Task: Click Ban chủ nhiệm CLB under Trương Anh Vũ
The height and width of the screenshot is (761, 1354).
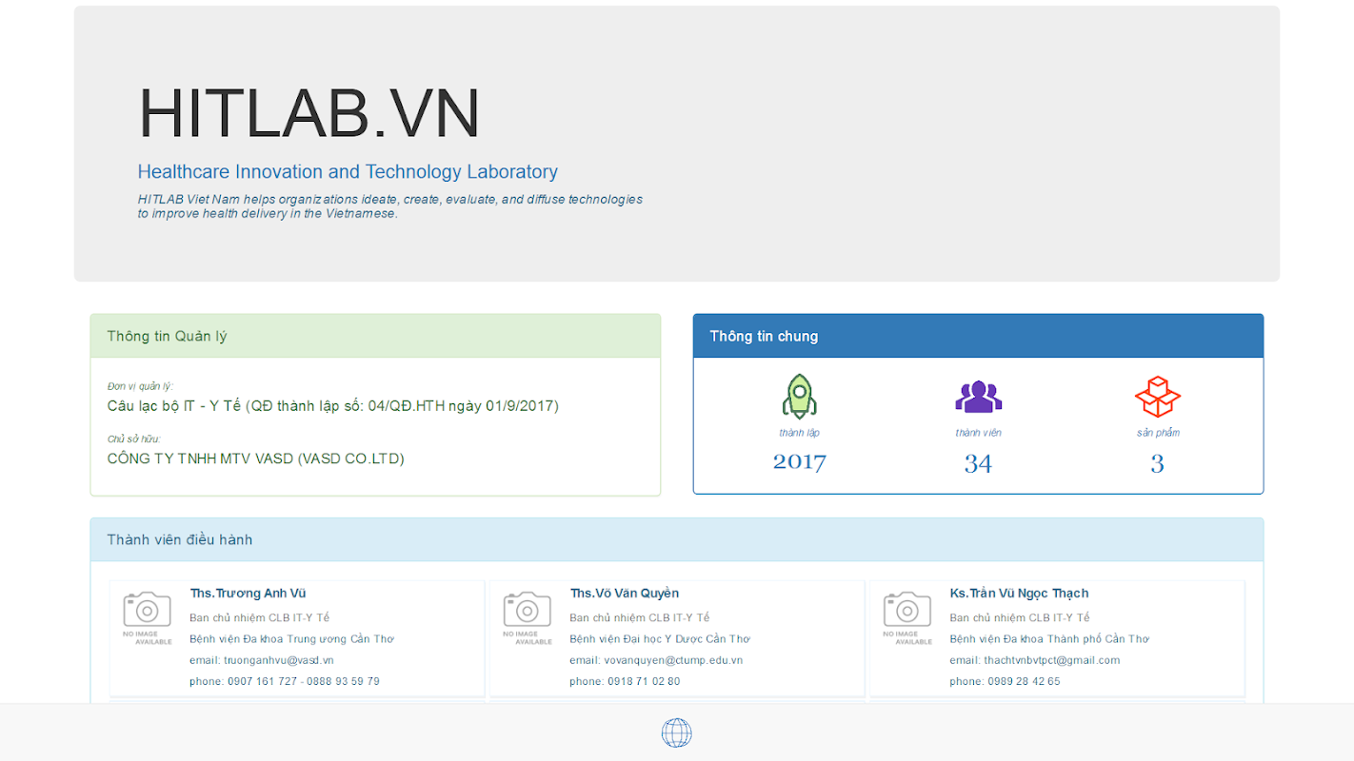Action: click(x=259, y=618)
